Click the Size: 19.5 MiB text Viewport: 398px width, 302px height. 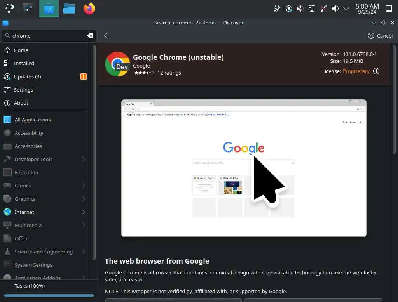pos(347,61)
